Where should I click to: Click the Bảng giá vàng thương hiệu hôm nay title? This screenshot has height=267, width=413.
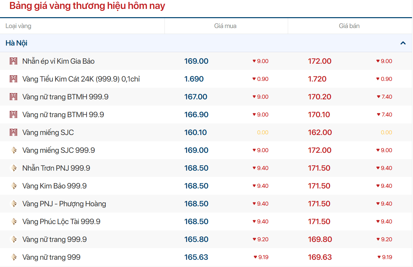[x=87, y=6]
